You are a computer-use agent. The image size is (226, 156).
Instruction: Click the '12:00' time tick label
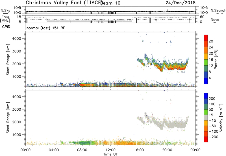pyautogui.click(x=110, y=150)
